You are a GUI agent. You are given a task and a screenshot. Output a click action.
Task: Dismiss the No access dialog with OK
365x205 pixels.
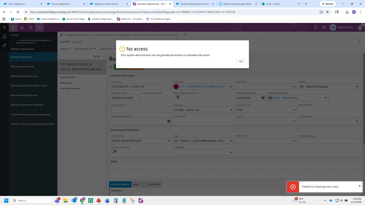point(241,61)
